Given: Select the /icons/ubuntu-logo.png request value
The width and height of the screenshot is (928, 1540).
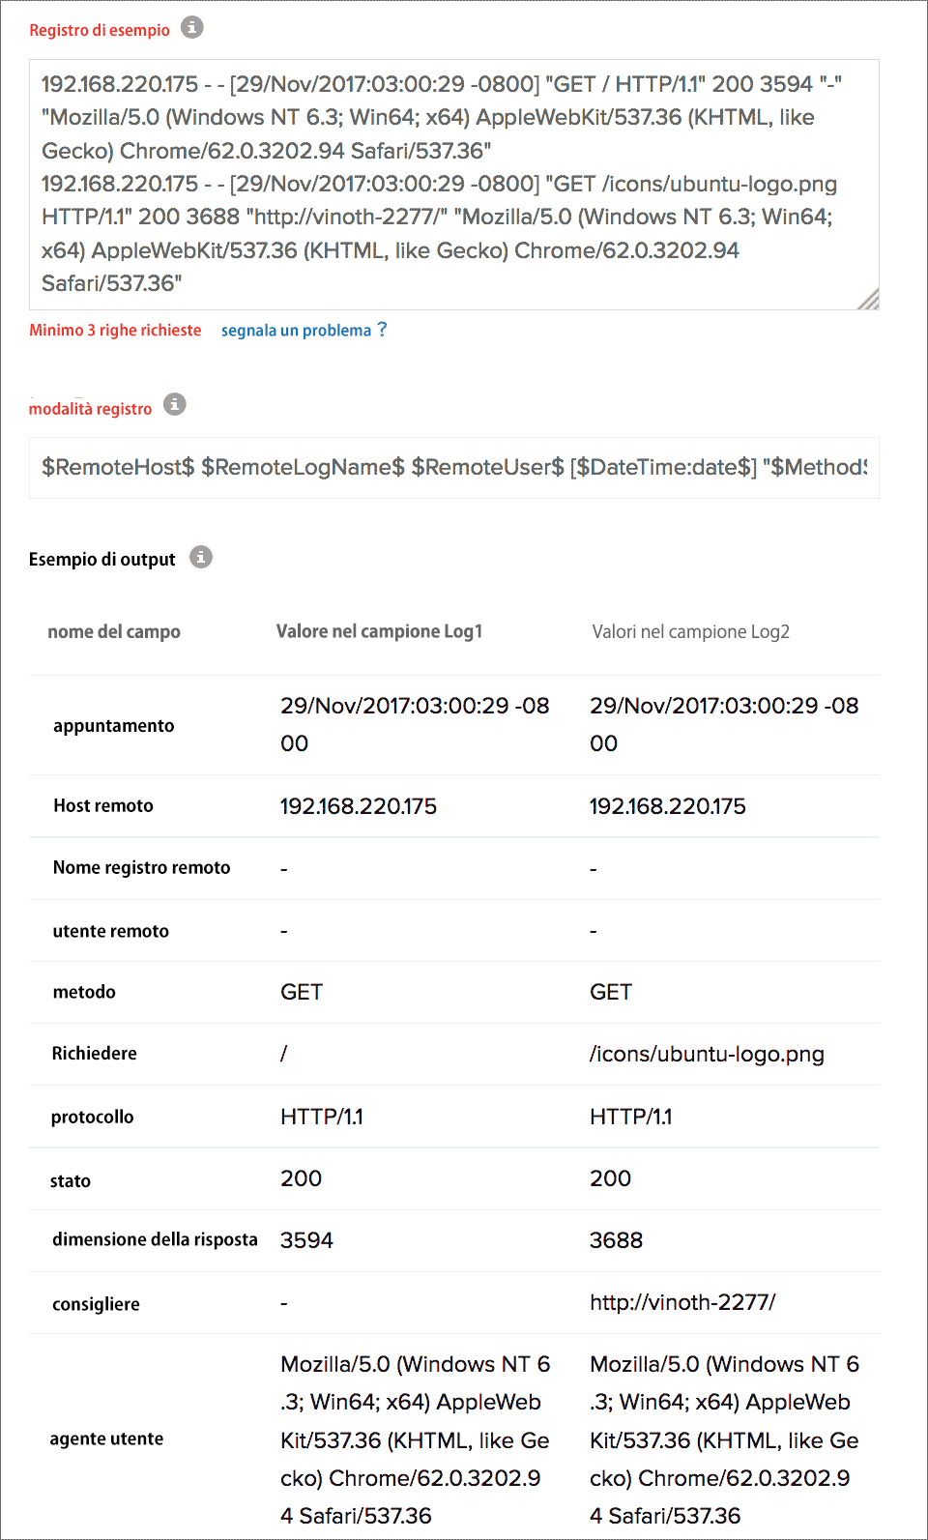Looking at the screenshot, I should click(707, 1054).
